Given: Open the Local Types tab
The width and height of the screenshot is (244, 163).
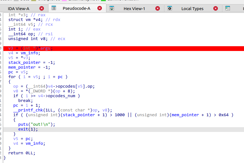Looking at the screenshot, I should click(192, 9).
